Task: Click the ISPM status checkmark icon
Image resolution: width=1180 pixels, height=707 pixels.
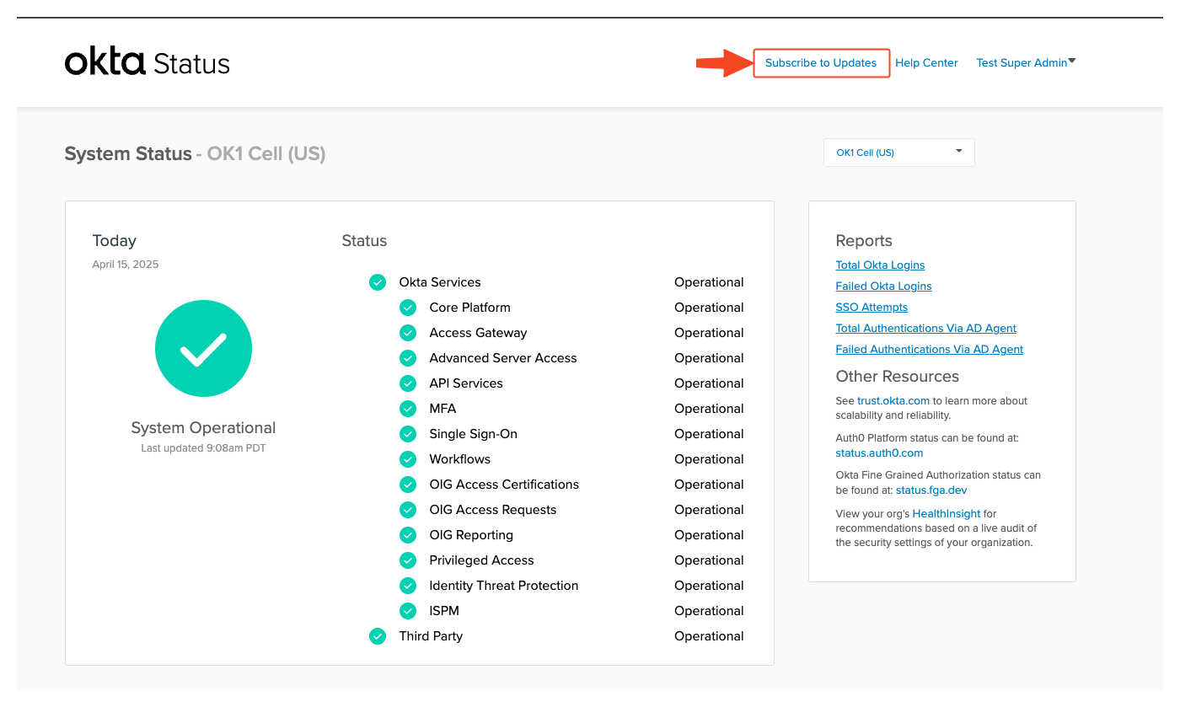Action: pos(408,611)
